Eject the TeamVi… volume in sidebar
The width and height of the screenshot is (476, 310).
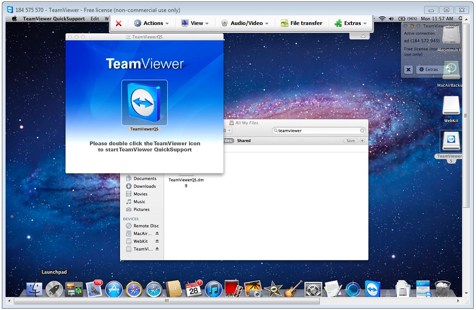pyautogui.click(x=157, y=248)
